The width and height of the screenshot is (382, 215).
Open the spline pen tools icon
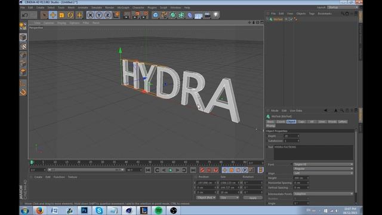click(164, 15)
